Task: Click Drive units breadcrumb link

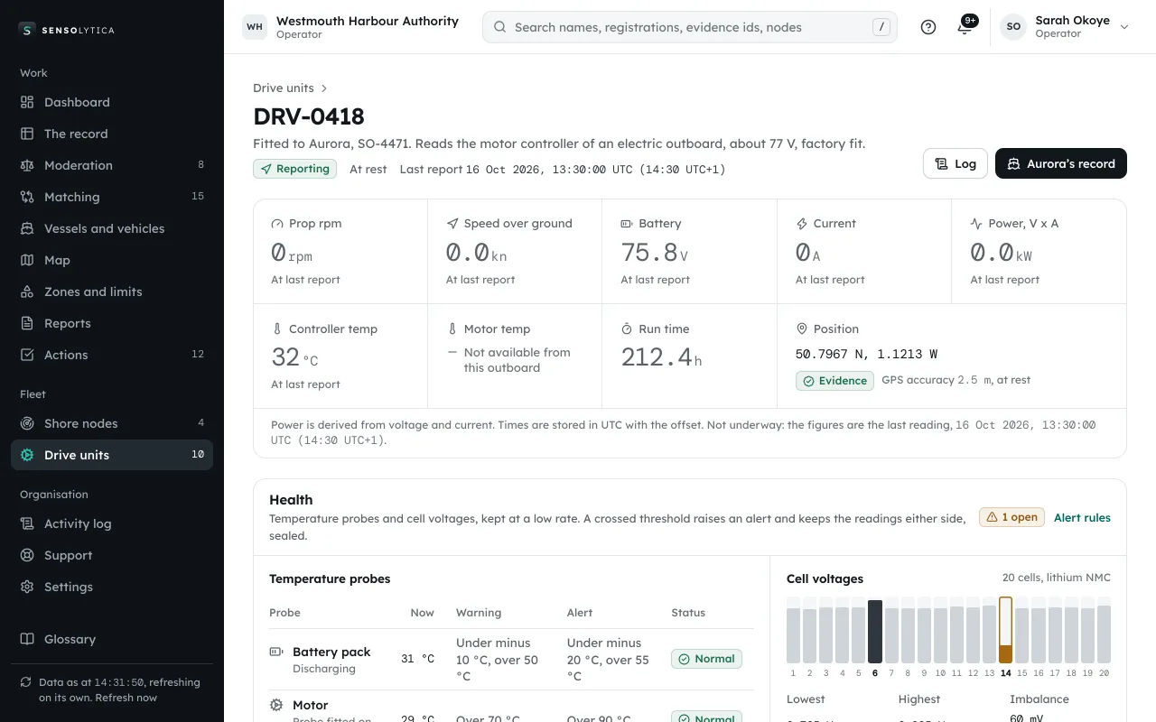Action: [284, 88]
